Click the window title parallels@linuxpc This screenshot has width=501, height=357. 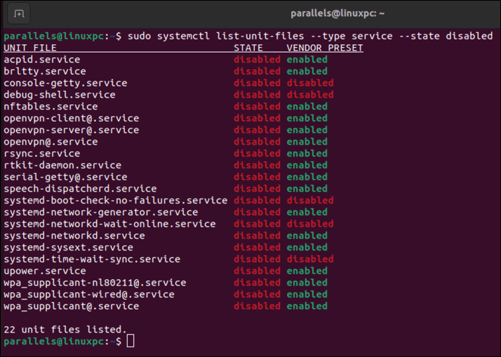(x=348, y=13)
